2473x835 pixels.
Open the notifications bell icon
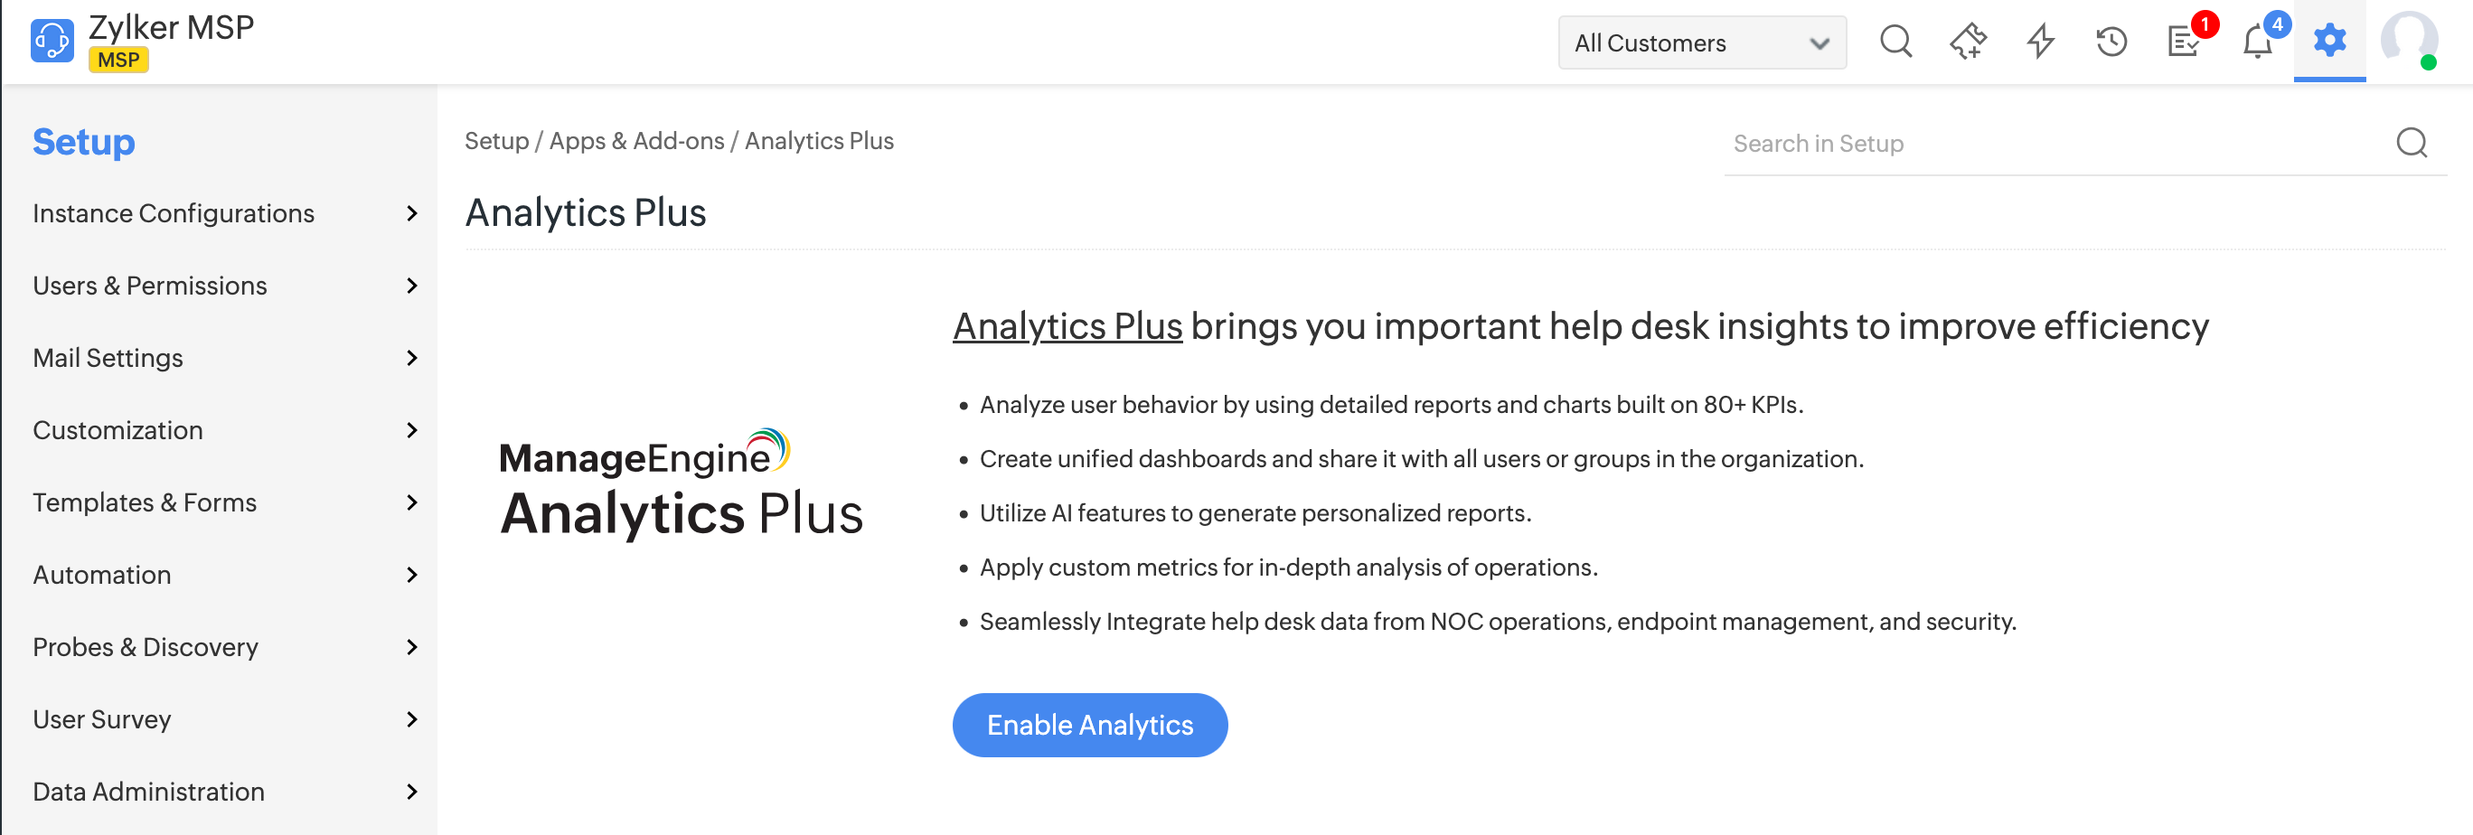pyautogui.click(x=2257, y=42)
